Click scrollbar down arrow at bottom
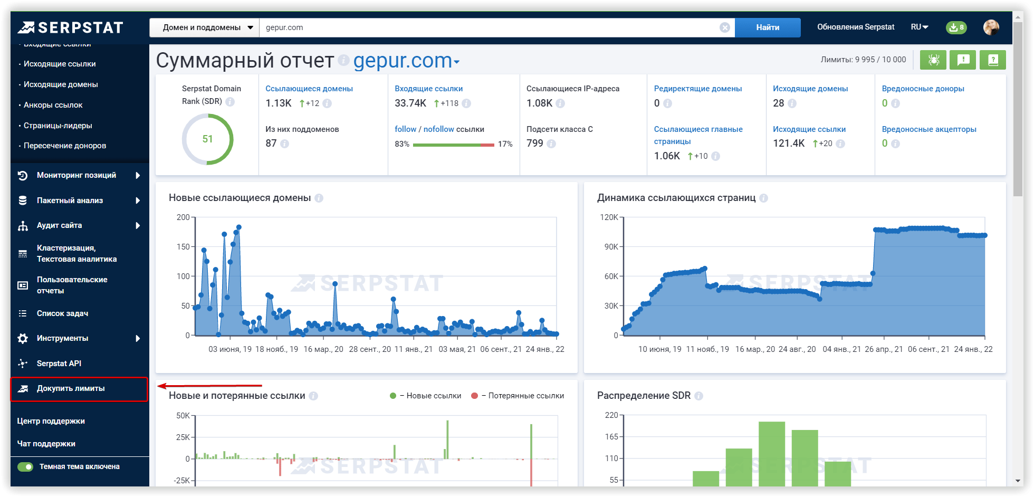The width and height of the screenshot is (1034, 497). tap(1018, 481)
